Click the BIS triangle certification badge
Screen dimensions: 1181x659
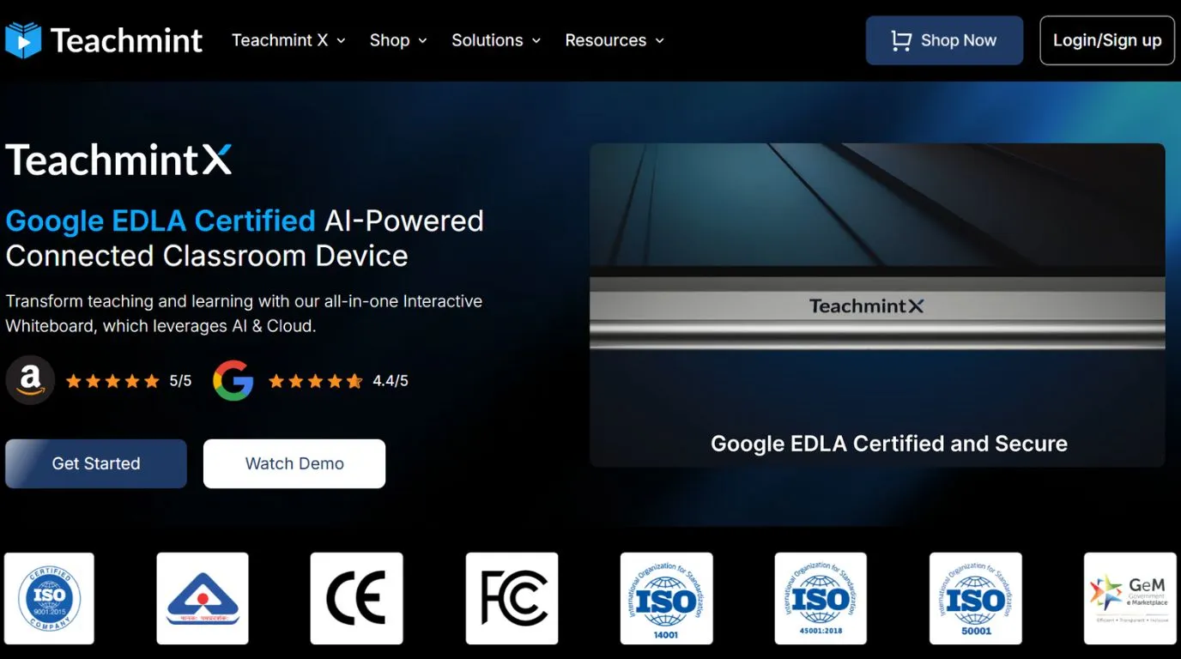pyautogui.click(x=203, y=598)
